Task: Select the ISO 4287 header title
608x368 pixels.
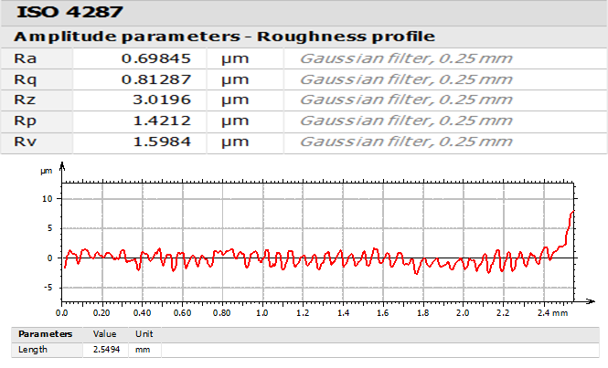Action: pos(69,12)
